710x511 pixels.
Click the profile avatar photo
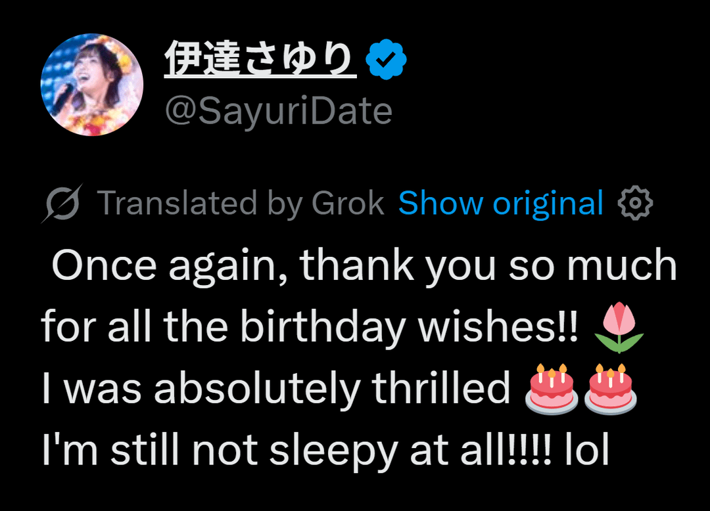92,85
